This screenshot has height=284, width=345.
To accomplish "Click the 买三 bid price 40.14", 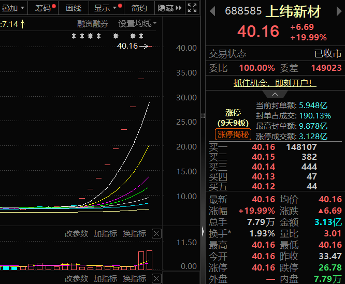I will click(263, 167).
